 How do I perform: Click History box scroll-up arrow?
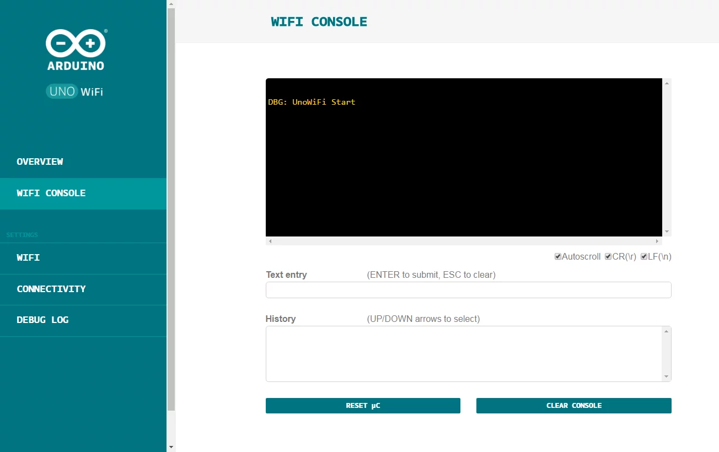tap(667, 331)
